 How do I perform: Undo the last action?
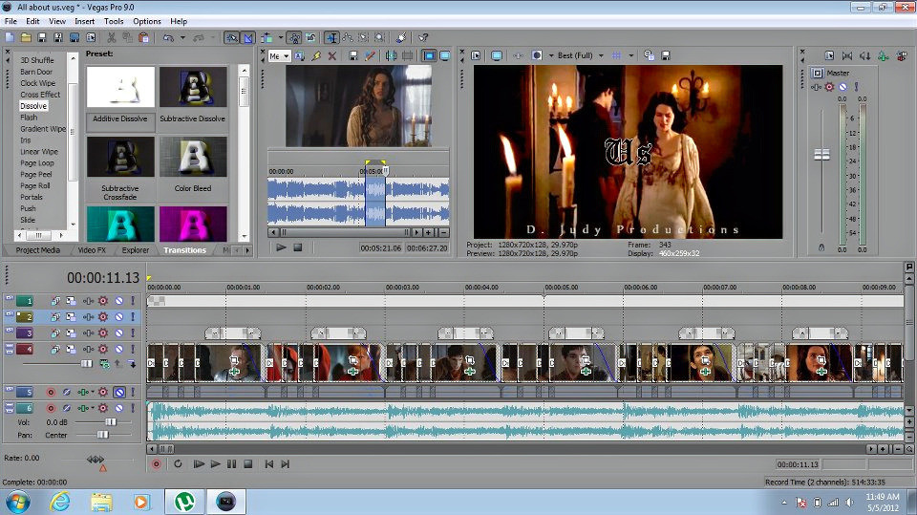[x=168, y=37]
